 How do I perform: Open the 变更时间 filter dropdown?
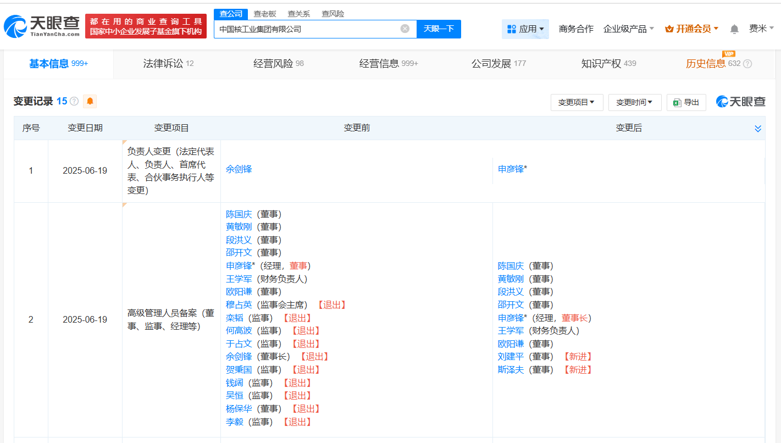coord(635,102)
